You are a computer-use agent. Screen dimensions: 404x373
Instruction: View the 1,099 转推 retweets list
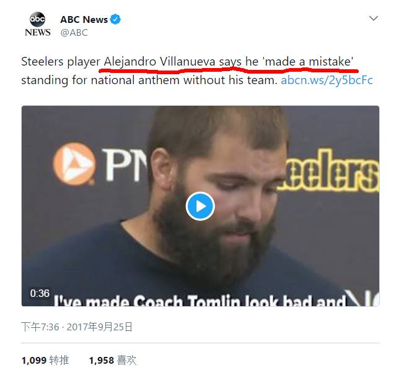(x=45, y=360)
